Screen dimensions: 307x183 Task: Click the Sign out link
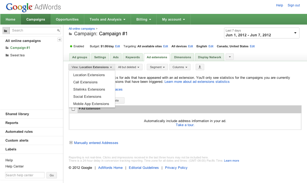(x=294, y=5)
